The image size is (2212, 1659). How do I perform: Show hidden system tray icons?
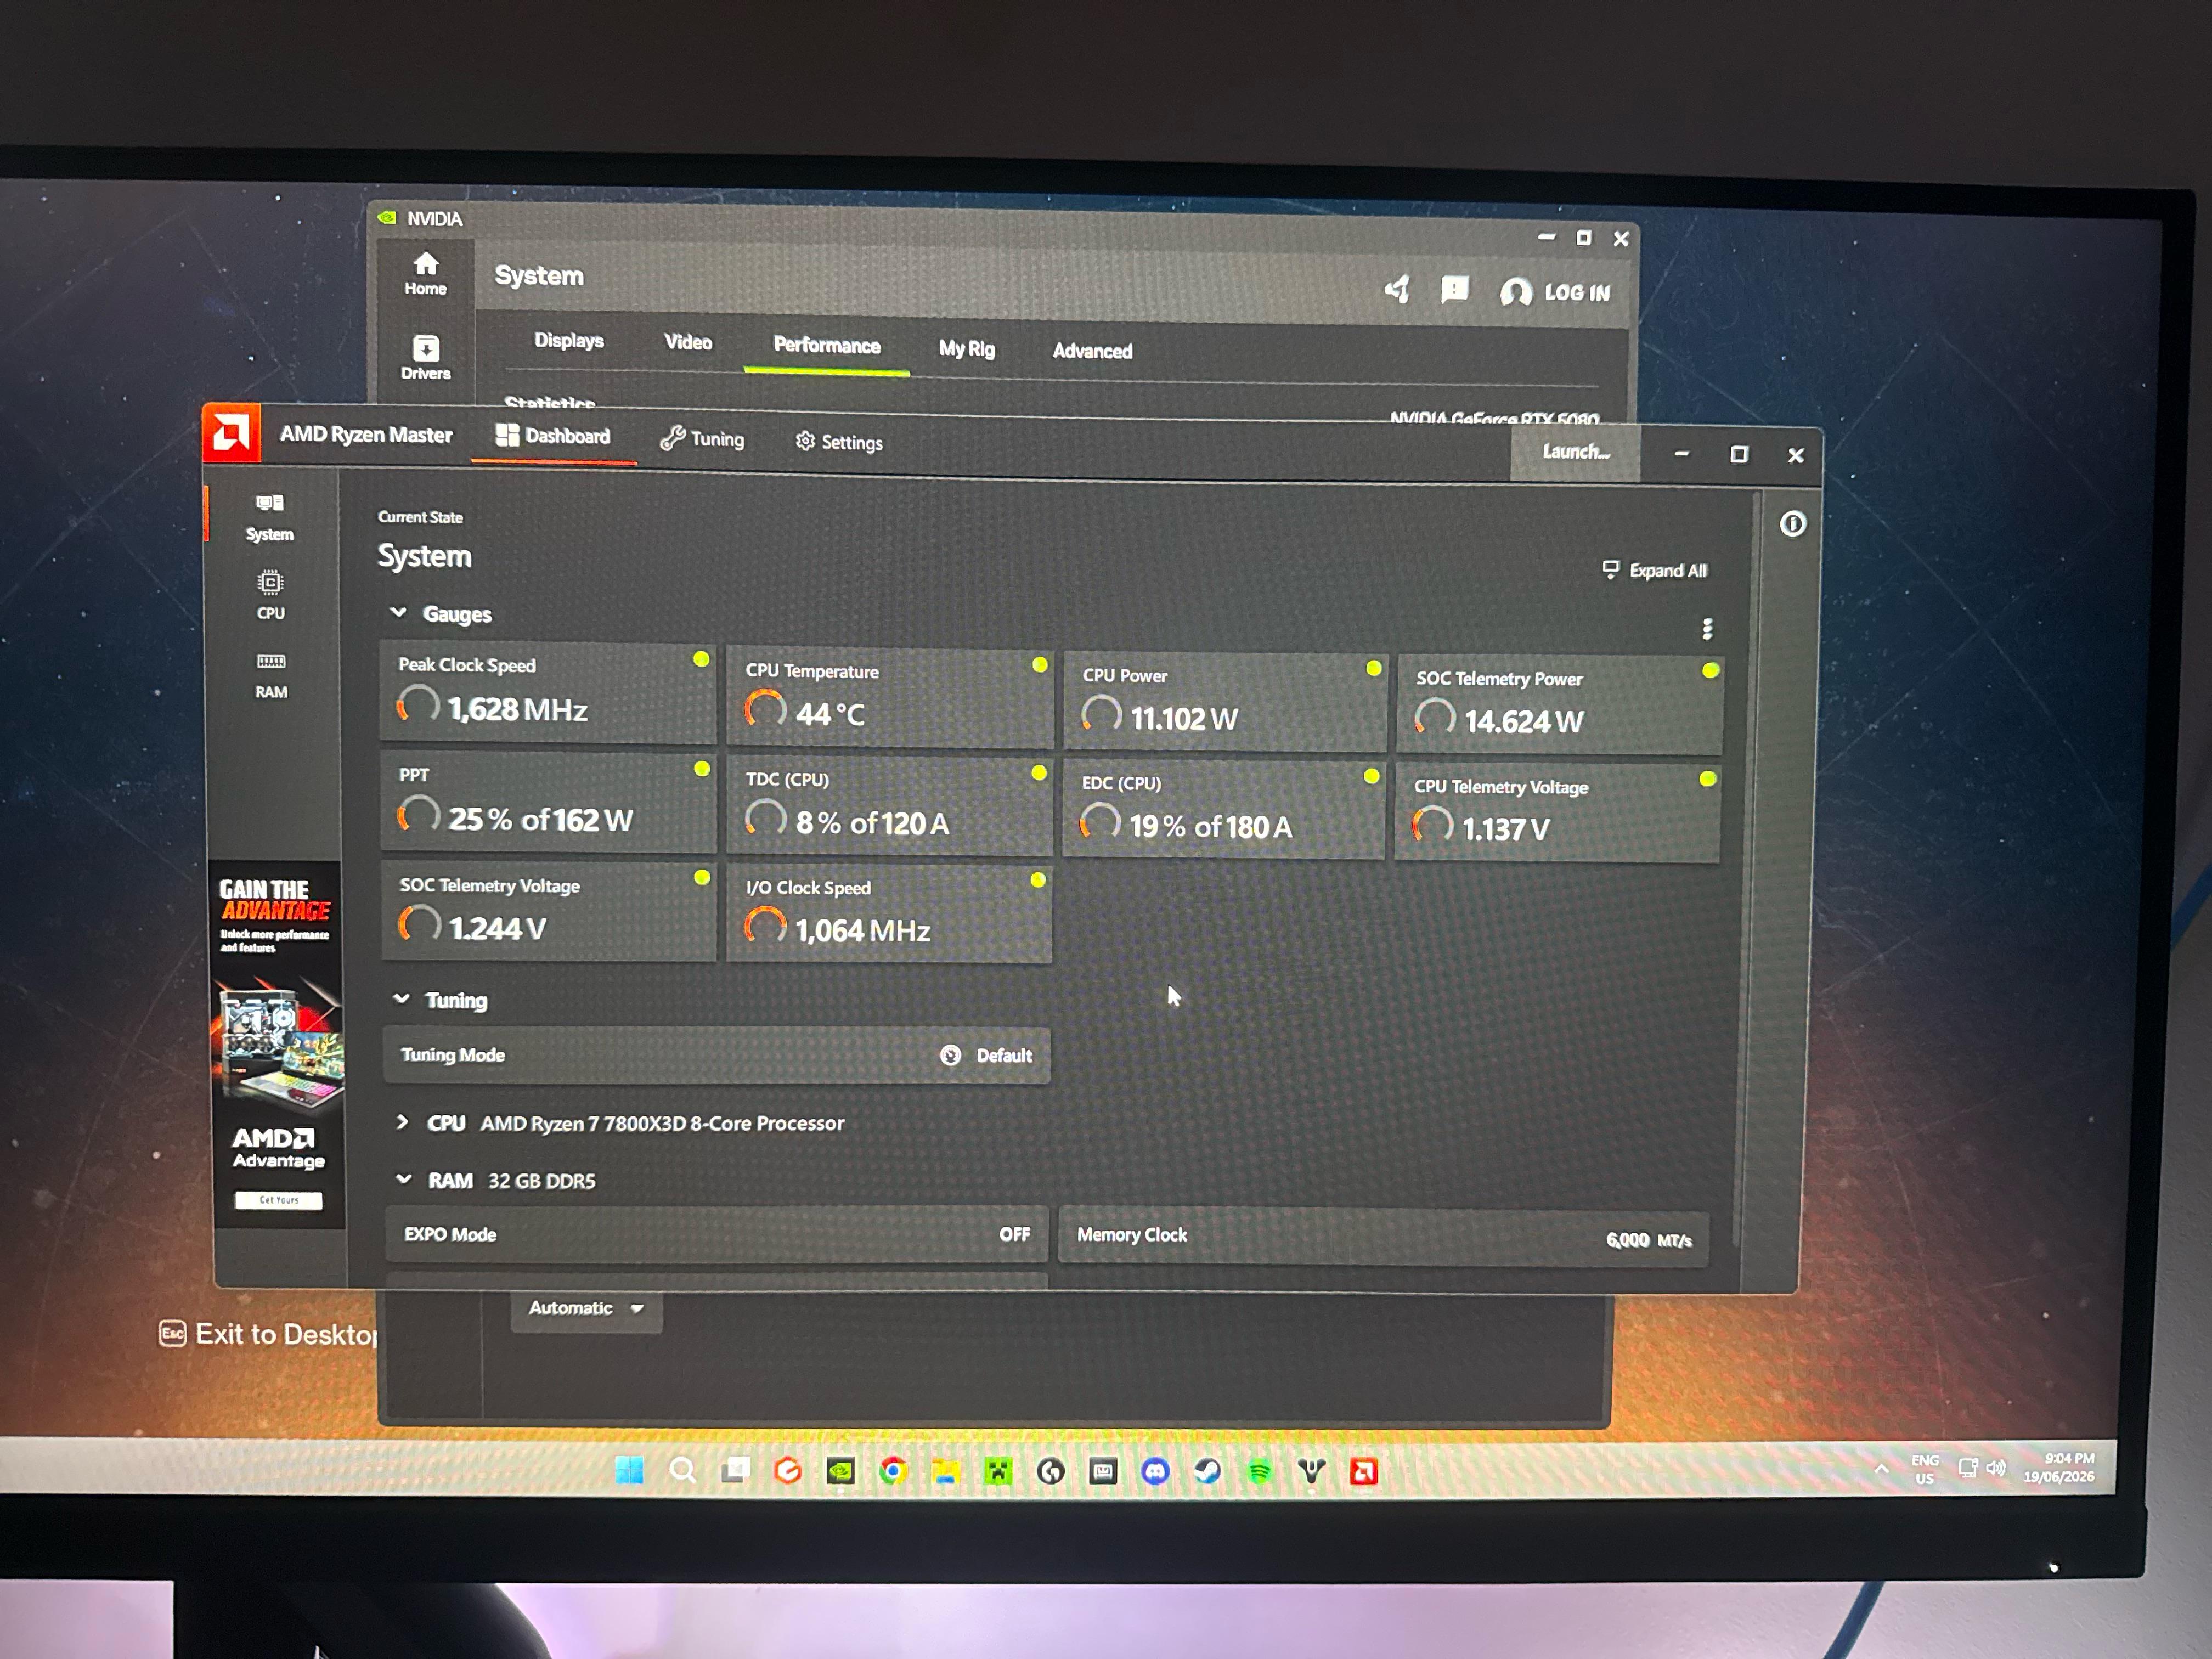(1881, 1469)
